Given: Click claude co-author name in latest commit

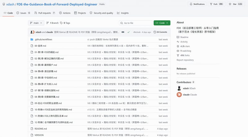Looking at the screenshot, I should [x=50, y=32].
